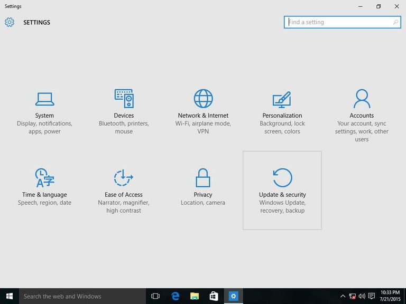Open the Store from the taskbar
The width and height of the screenshot is (406, 304).
(x=214, y=296)
